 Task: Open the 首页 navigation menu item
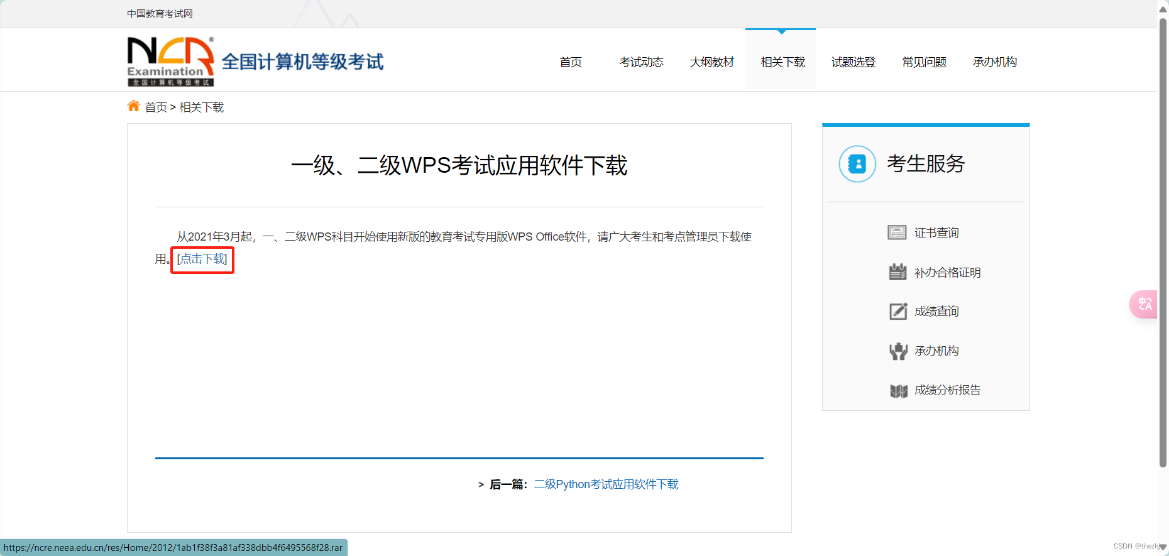(571, 62)
